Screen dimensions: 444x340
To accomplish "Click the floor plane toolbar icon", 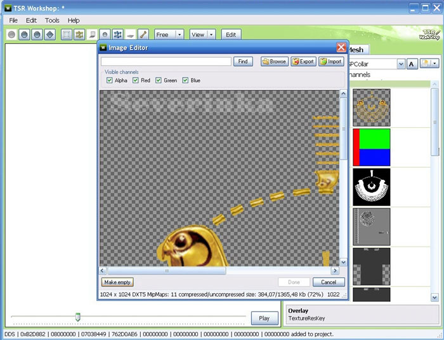I will click(131, 34).
